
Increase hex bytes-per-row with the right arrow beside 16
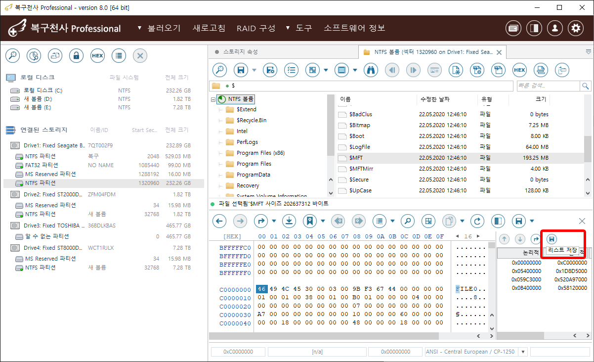coord(477,236)
